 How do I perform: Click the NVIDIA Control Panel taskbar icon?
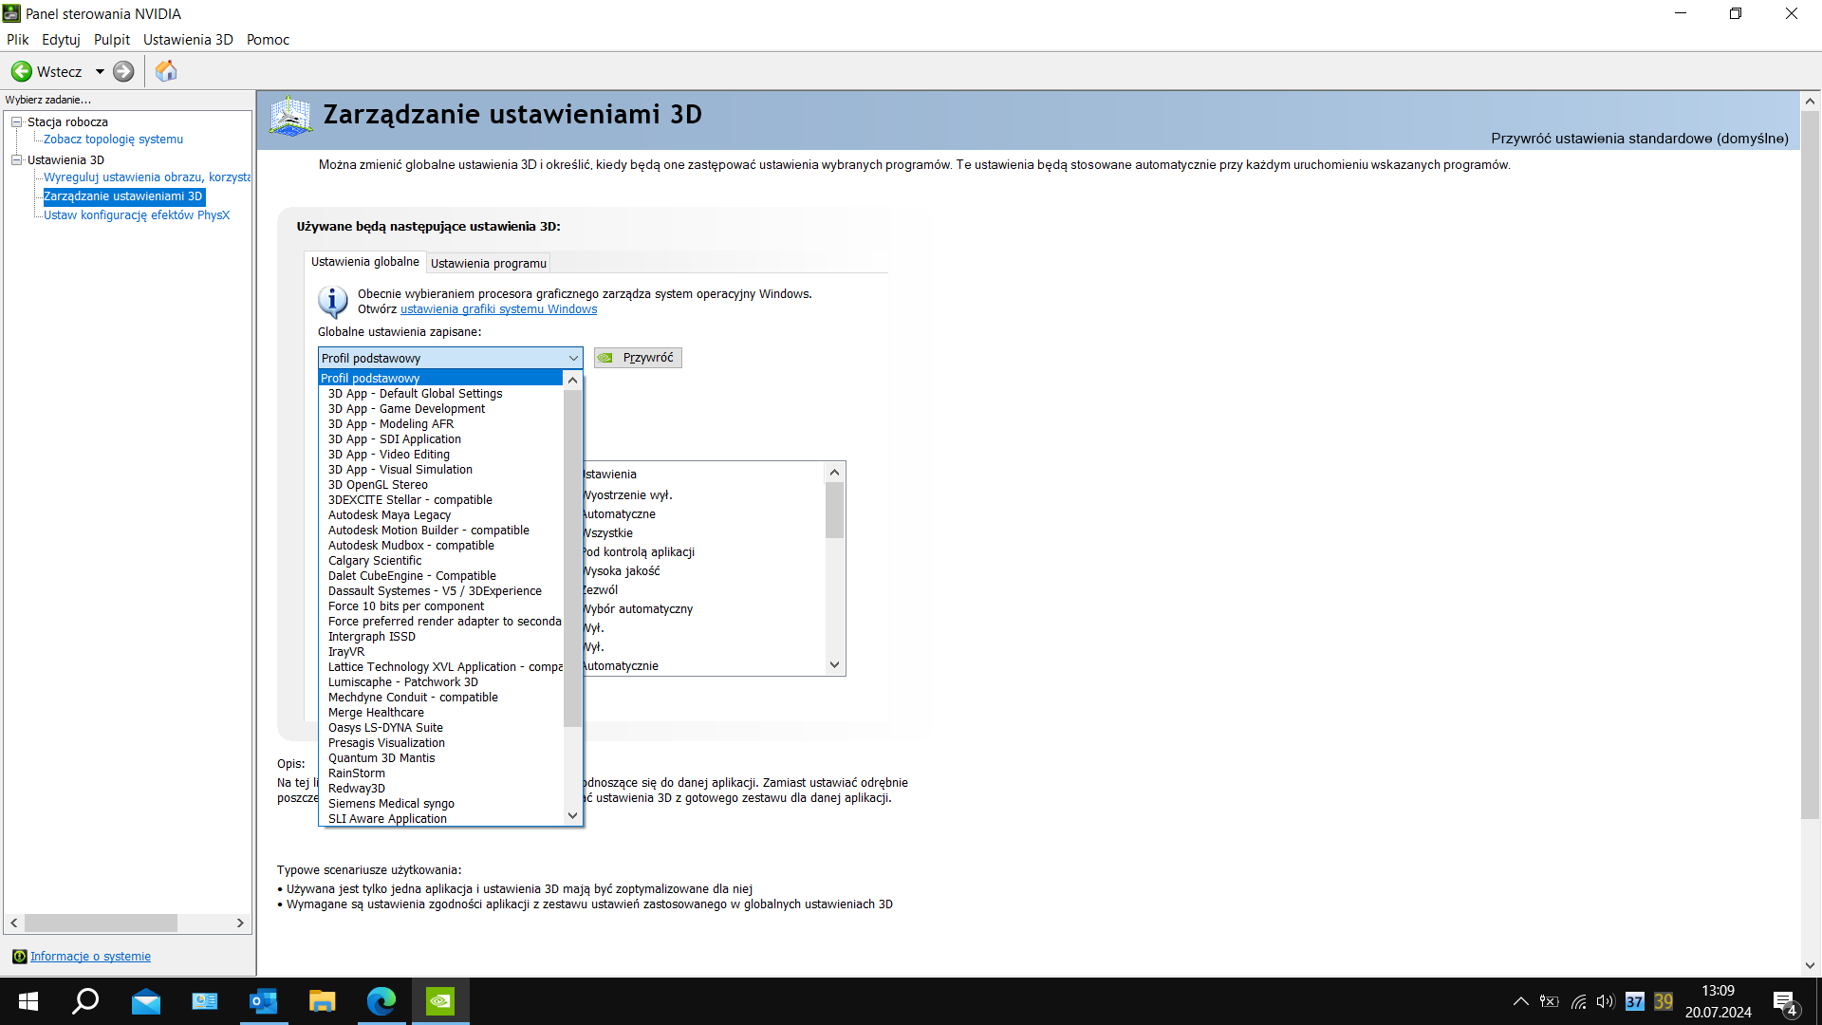[x=440, y=1001]
